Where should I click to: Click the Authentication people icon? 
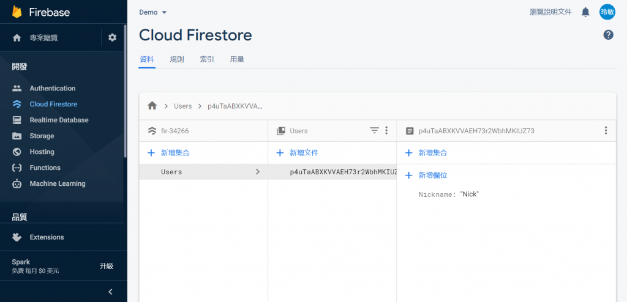[17, 88]
